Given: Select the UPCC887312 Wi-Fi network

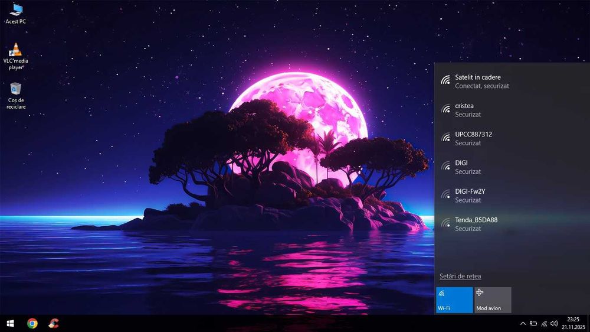Looking at the screenshot, I should click(512, 138).
